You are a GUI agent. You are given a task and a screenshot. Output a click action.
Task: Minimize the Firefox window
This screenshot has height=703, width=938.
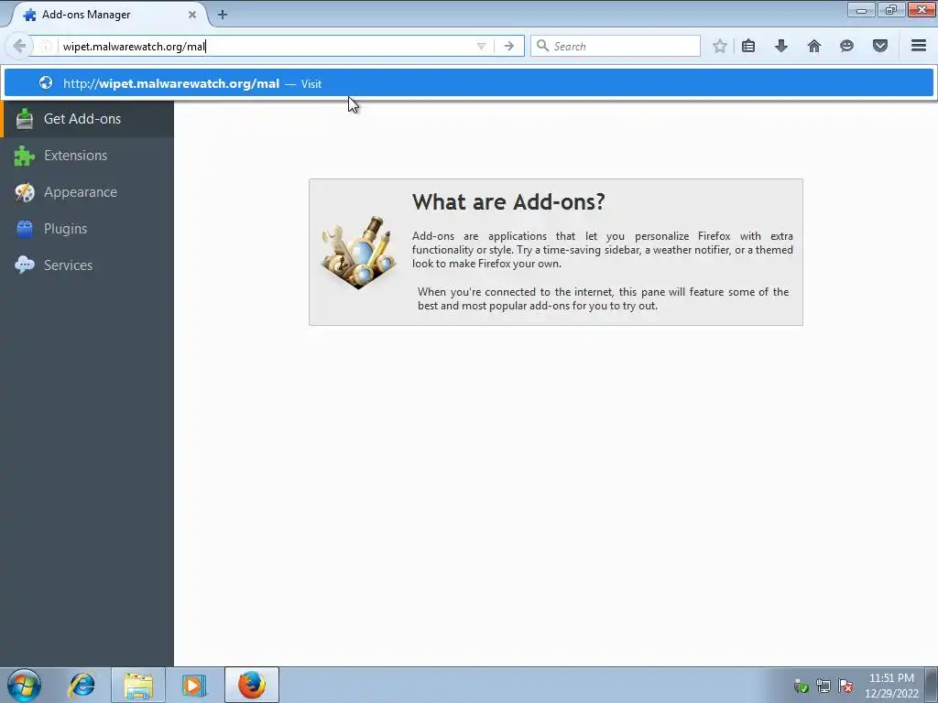coord(861,9)
